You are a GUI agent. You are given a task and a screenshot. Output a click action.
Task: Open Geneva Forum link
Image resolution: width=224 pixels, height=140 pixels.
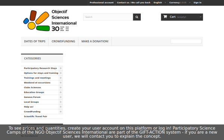[32, 97]
